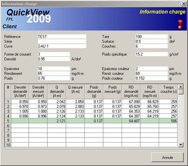Select highlighted row header number 5
Image resolution: width=188 pixels, height=166 pixels.
pos(8,121)
